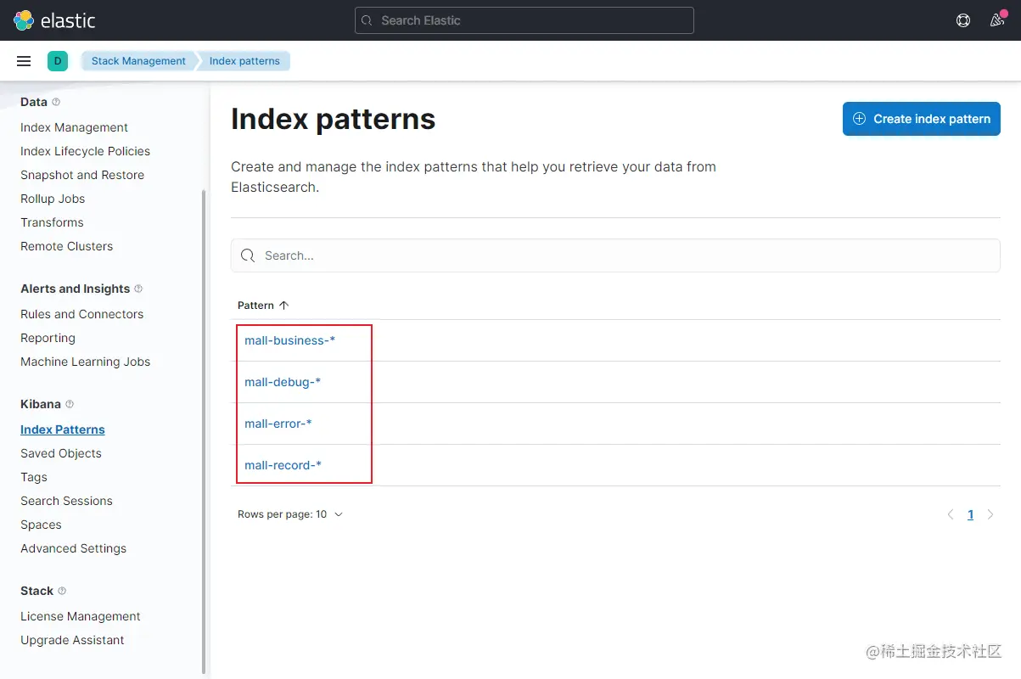Click the Data section info icon
Screen dimensions: 1021x679
coord(56,102)
